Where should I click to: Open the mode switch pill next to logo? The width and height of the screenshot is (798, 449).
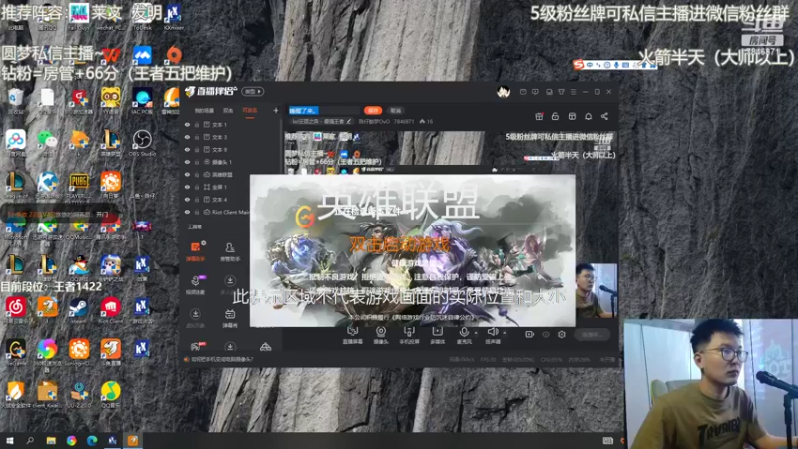click(253, 92)
